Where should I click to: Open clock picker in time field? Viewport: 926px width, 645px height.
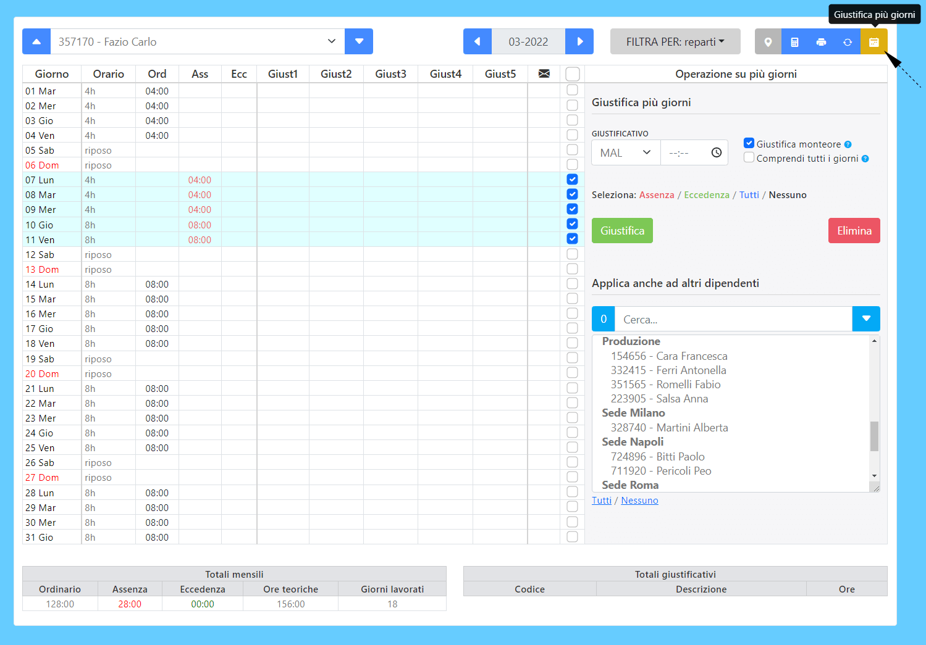pos(716,152)
